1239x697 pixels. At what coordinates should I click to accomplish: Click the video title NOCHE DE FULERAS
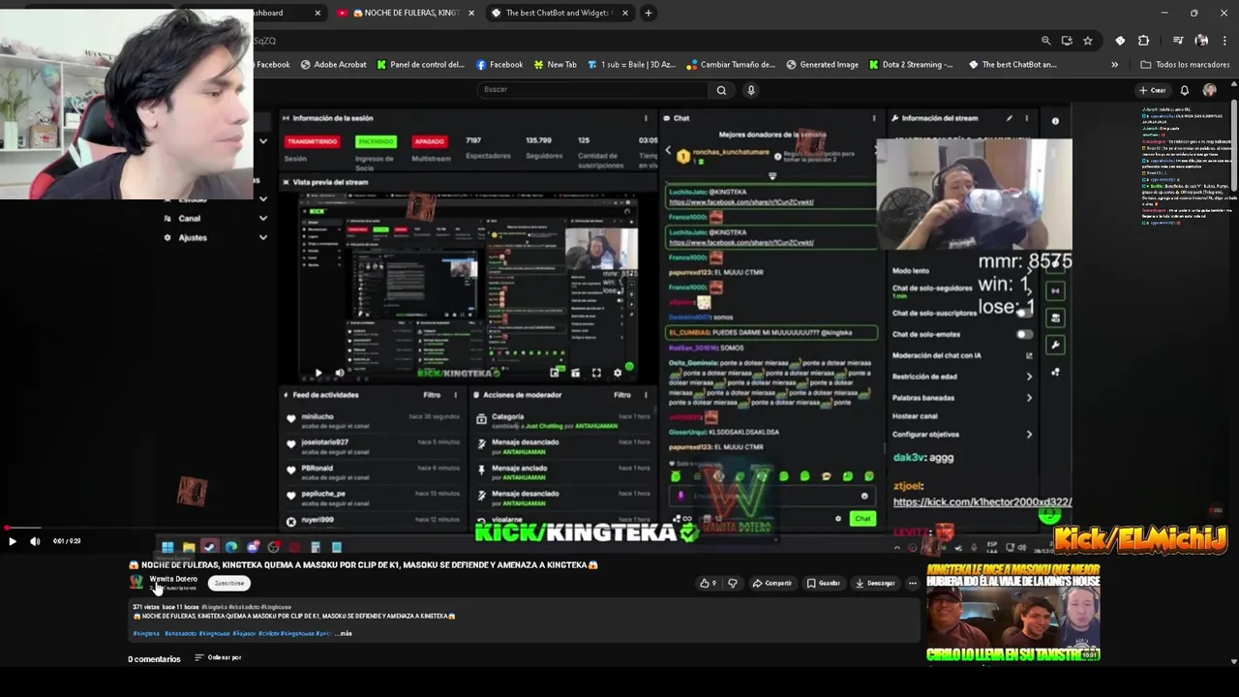[363, 564]
